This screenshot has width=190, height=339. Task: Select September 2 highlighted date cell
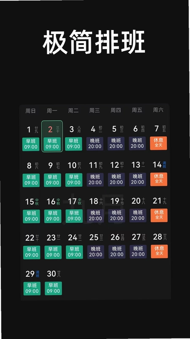52,136
